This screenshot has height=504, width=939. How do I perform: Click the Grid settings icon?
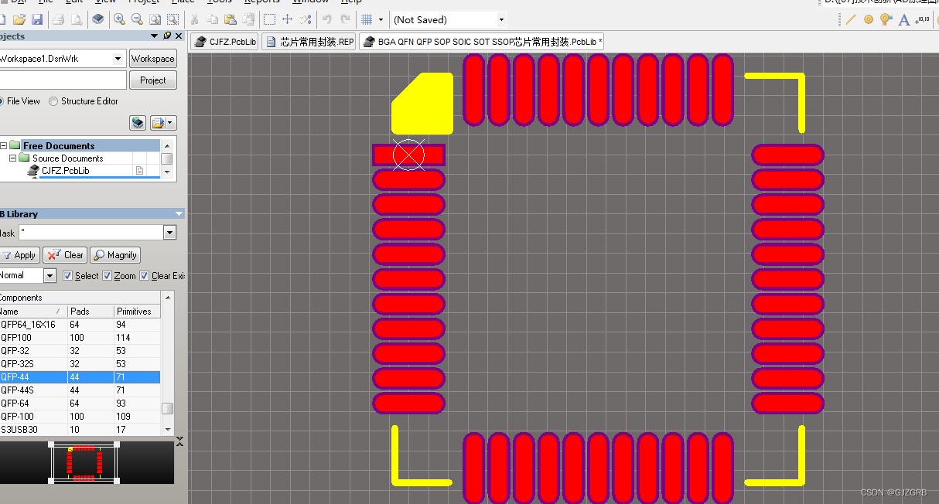tap(367, 19)
